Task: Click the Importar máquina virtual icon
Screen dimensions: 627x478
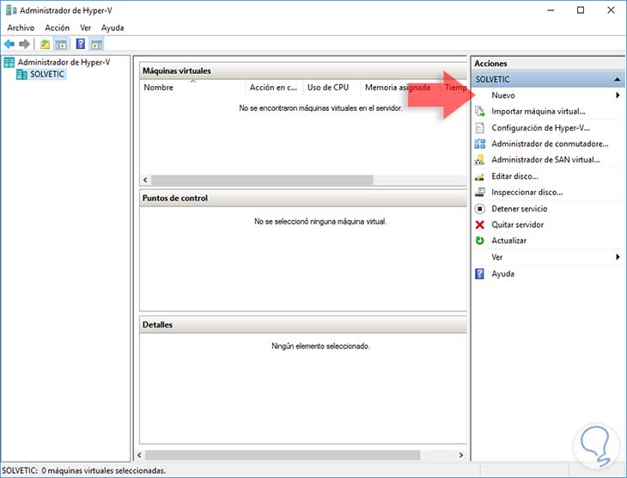Action: pyautogui.click(x=480, y=111)
